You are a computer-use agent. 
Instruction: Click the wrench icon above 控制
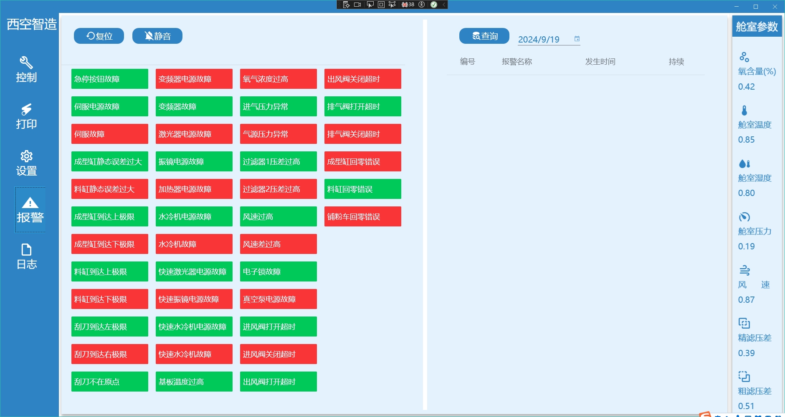point(26,63)
